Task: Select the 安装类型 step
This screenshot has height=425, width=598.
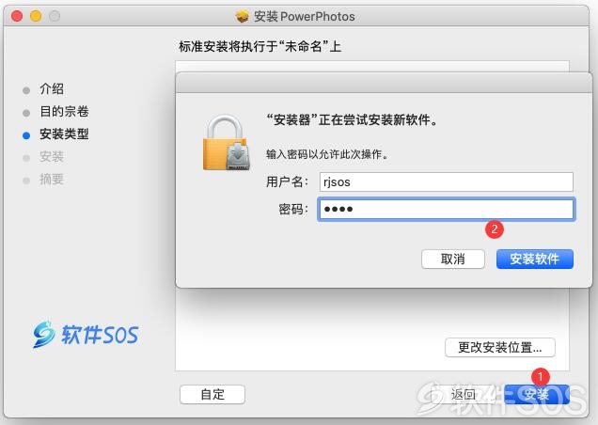Action: point(64,134)
